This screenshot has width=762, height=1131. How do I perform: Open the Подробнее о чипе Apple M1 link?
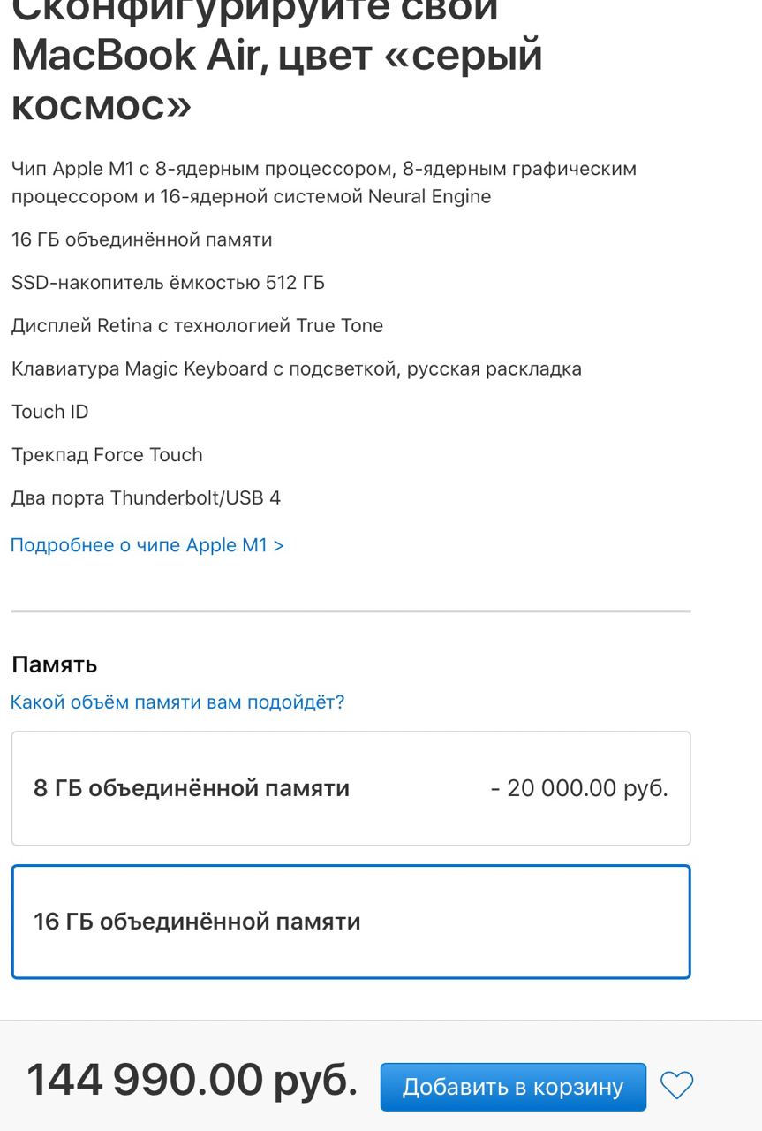147,545
